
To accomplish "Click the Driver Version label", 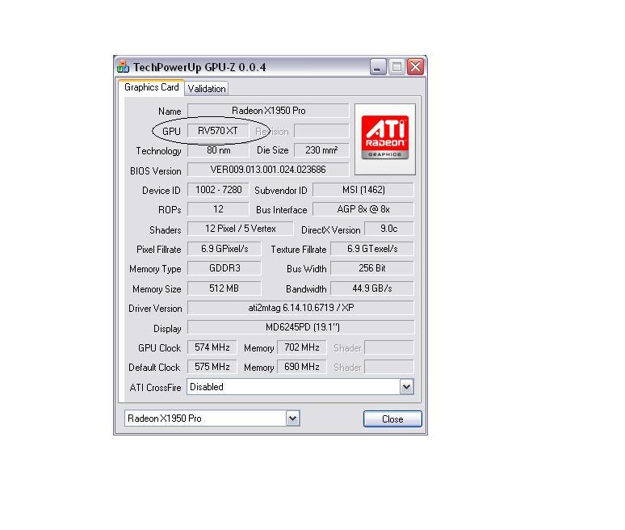I will point(155,309).
